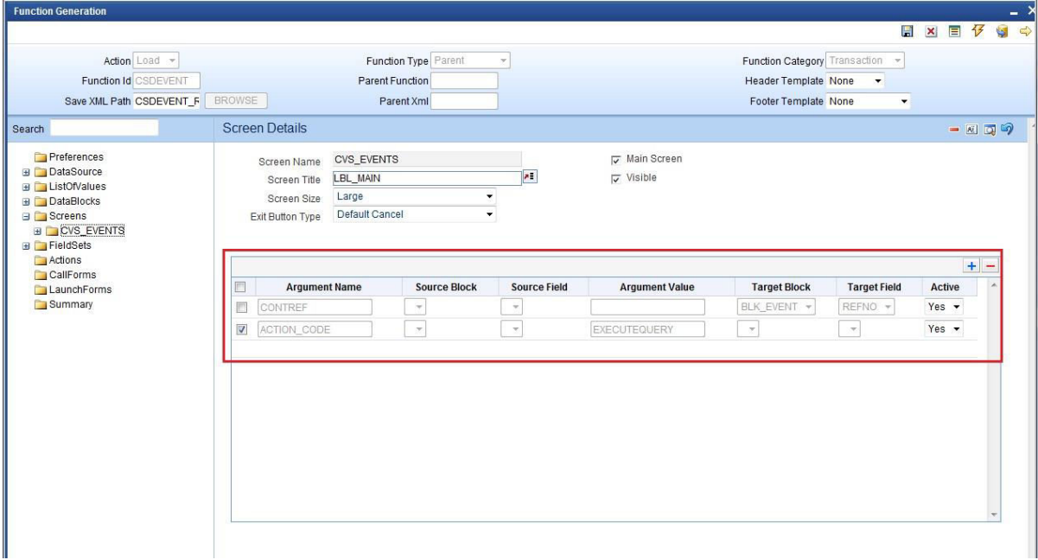
Task: Click the Argument Name column header
Action: 324,286
